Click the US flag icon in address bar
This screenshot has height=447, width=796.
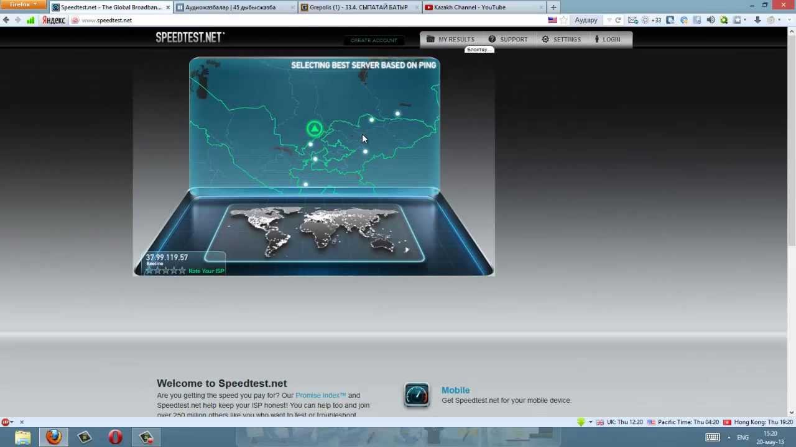tap(552, 20)
